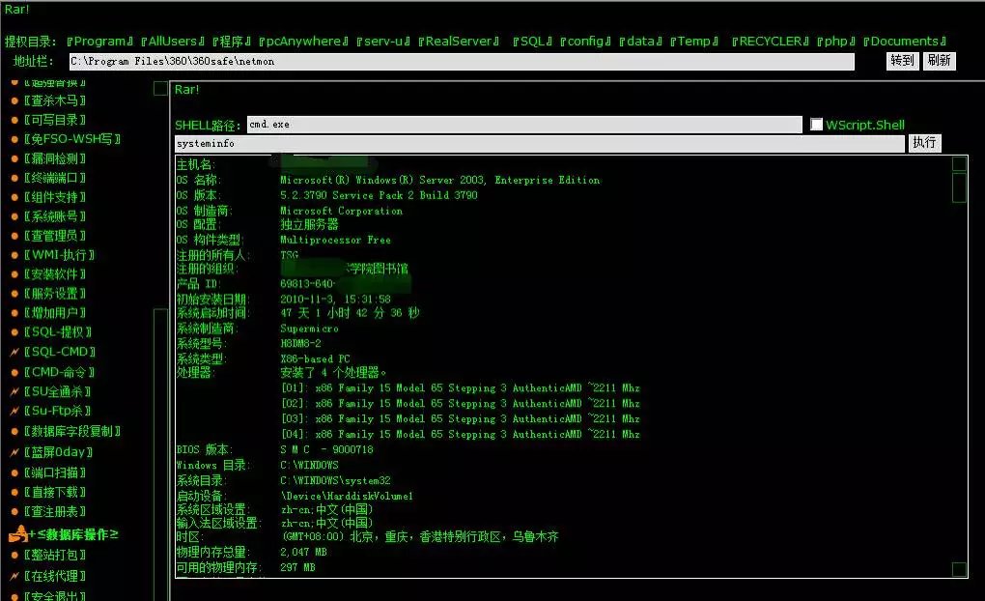Click the lightning icon beside 在线代理
The image size is (985, 601).
click(14, 576)
